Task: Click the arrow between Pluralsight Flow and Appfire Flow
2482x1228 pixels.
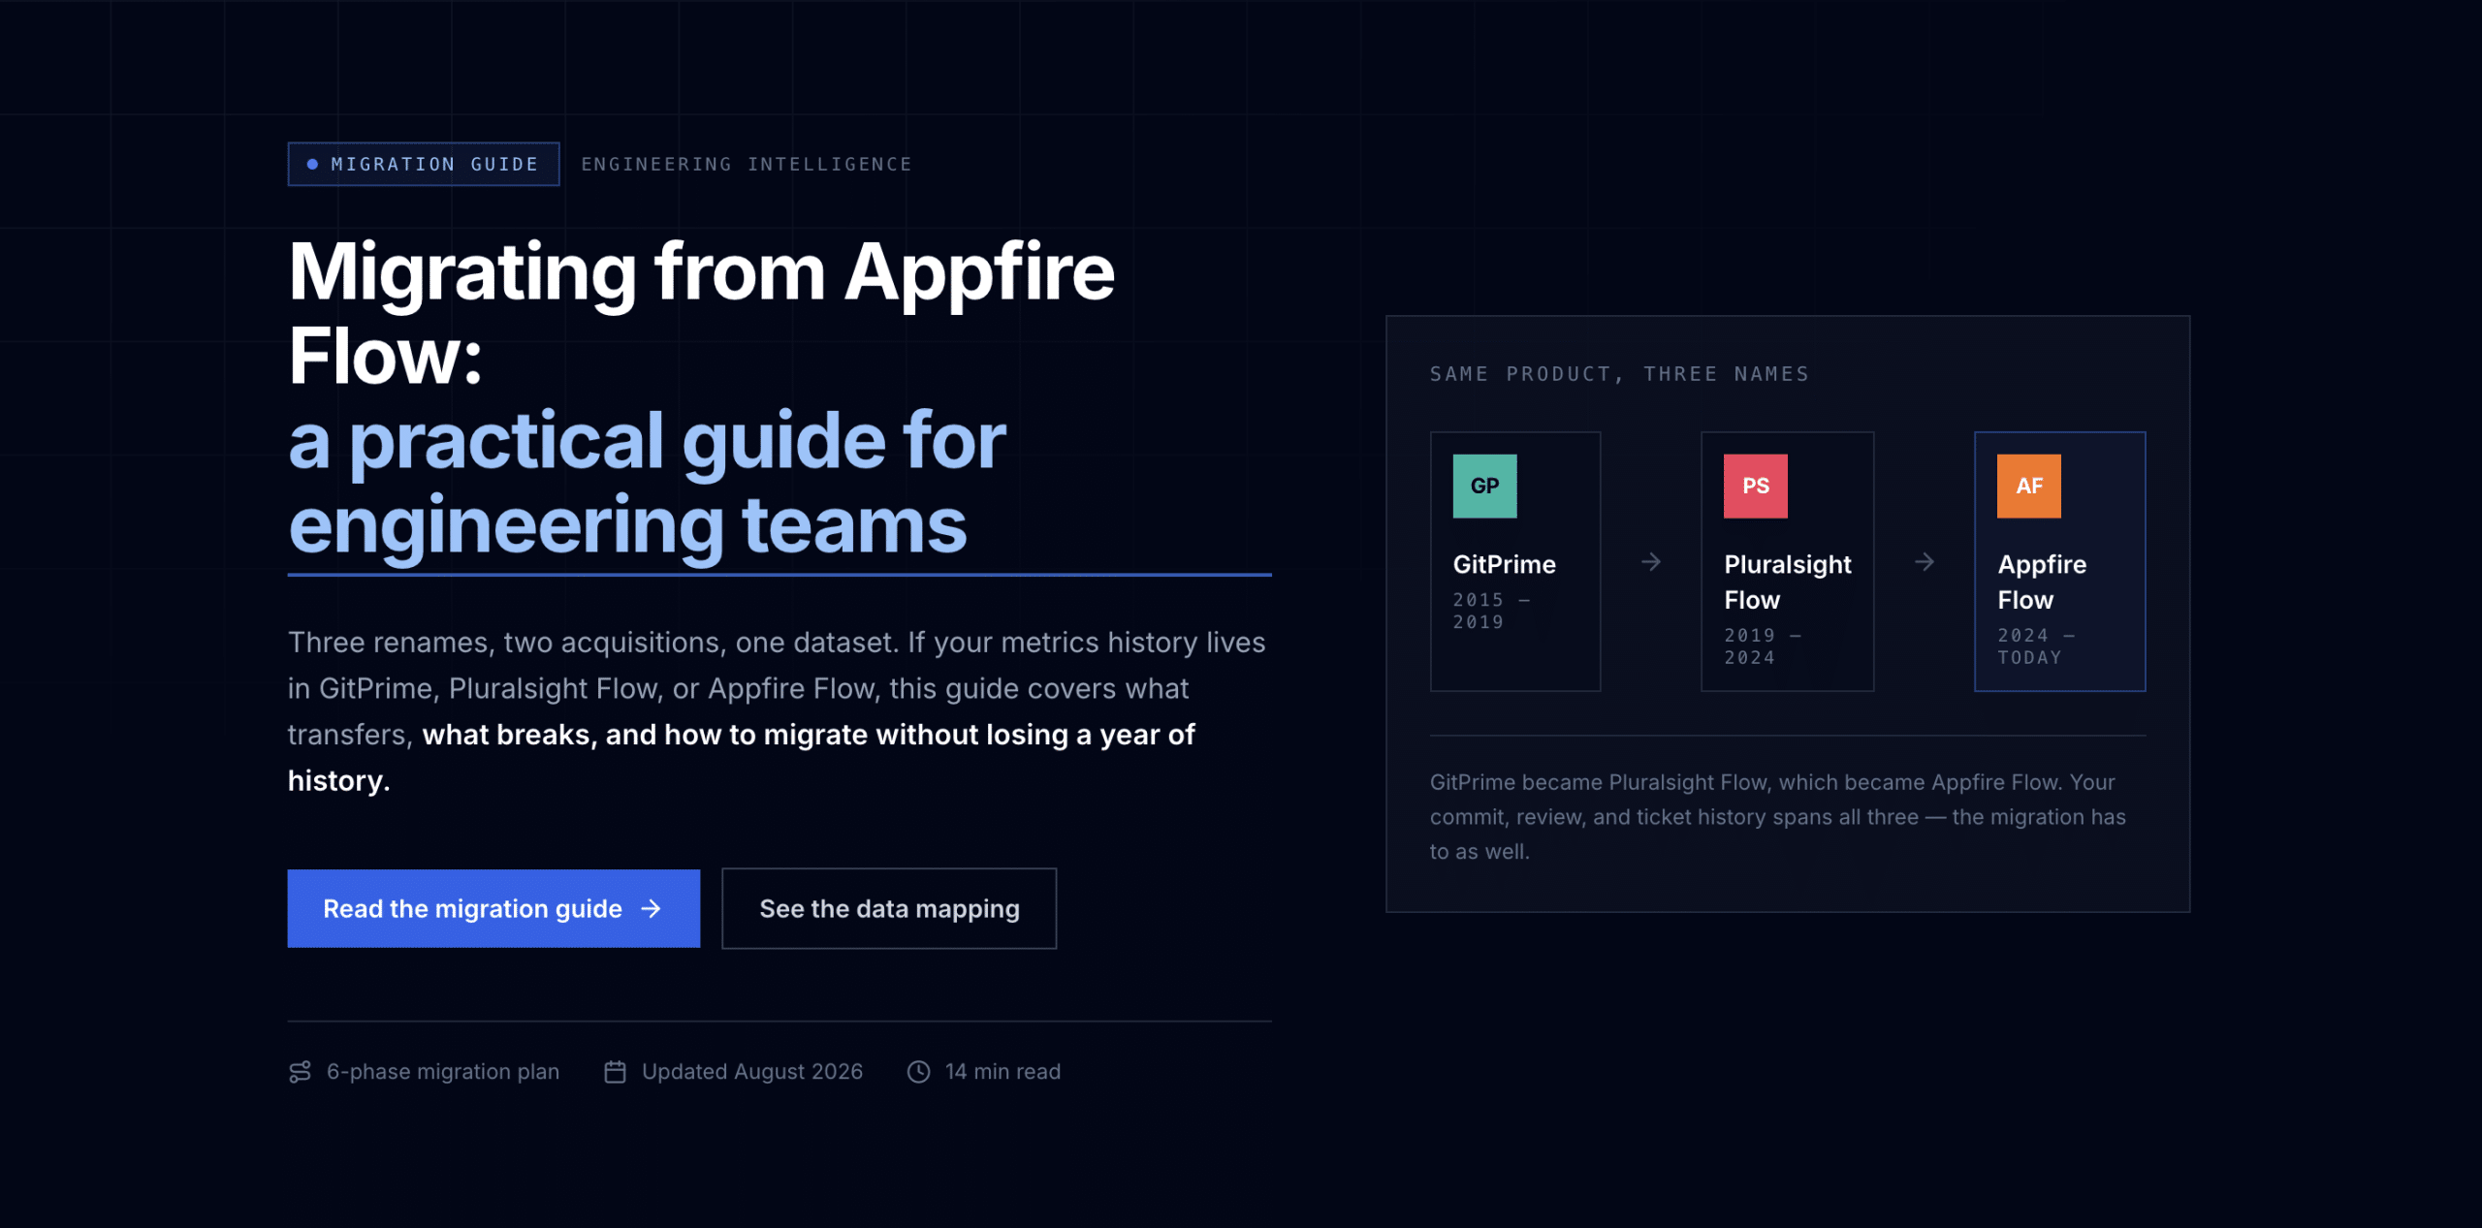Action: [x=1924, y=562]
